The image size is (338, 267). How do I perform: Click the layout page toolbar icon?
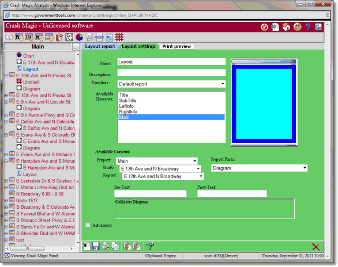click(109, 37)
